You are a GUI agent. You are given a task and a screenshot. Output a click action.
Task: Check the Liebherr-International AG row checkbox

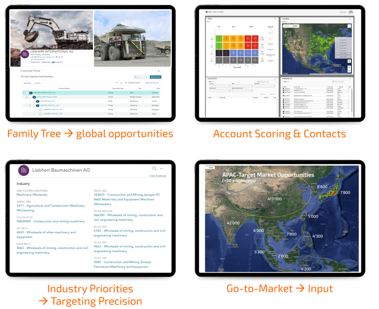pyautogui.click(x=27, y=93)
